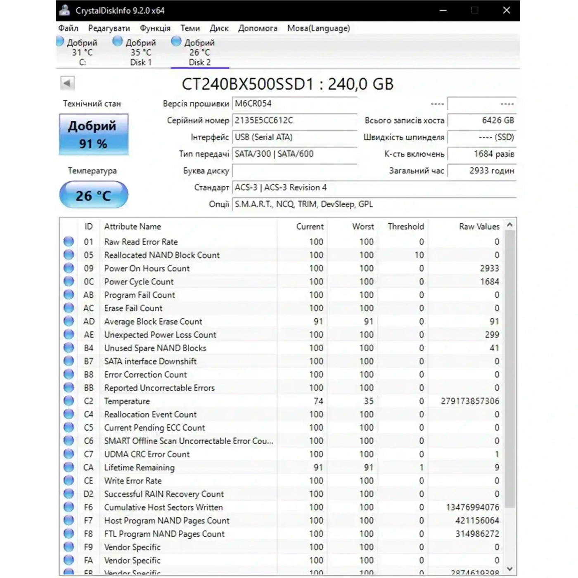This screenshot has width=578, height=578.
Task: Click the standard field ACS-3 Revision 4
Action: pyautogui.click(x=374, y=187)
